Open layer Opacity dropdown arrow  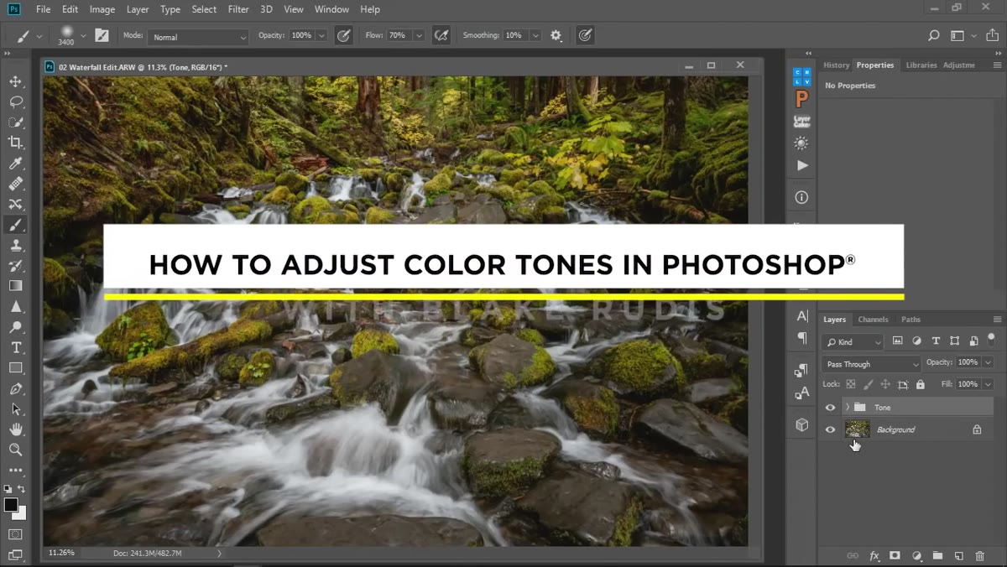click(x=988, y=362)
